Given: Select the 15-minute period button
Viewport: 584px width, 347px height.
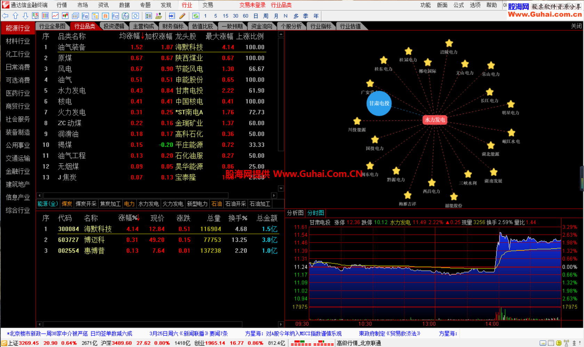Looking at the screenshot, I should [x=226, y=16].
